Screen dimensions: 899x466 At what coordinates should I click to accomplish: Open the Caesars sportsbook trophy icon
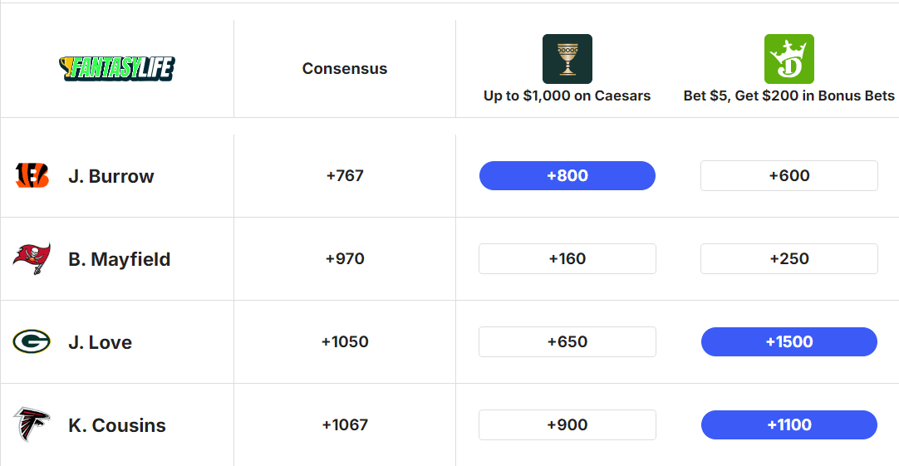pos(567,58)
